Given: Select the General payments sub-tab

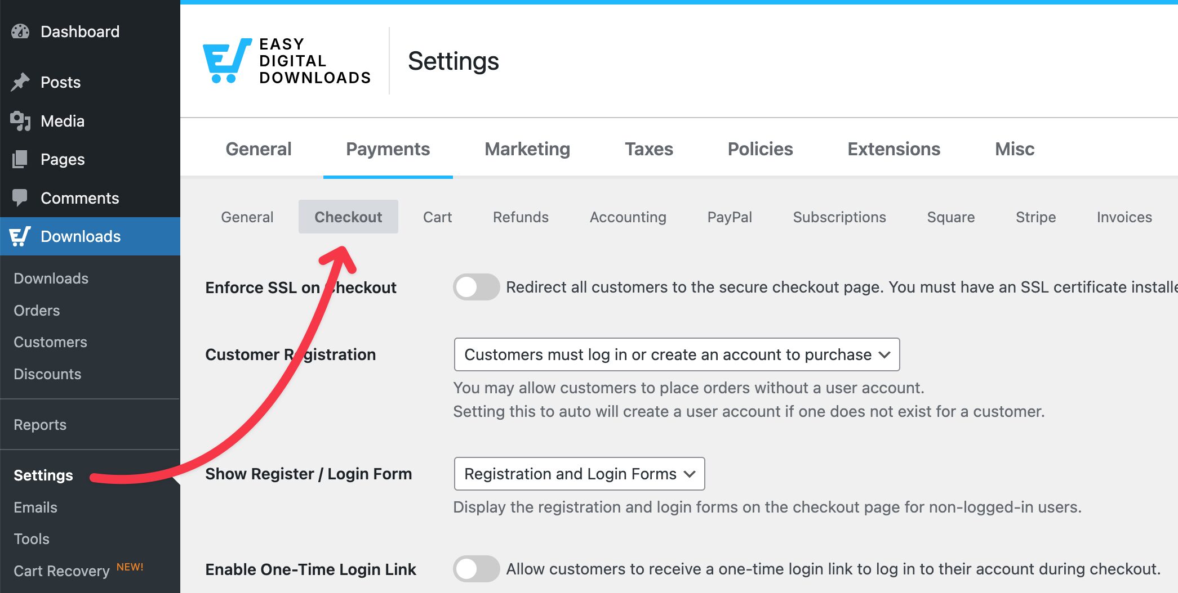Looking at the screenshot, I should (247, 217).
